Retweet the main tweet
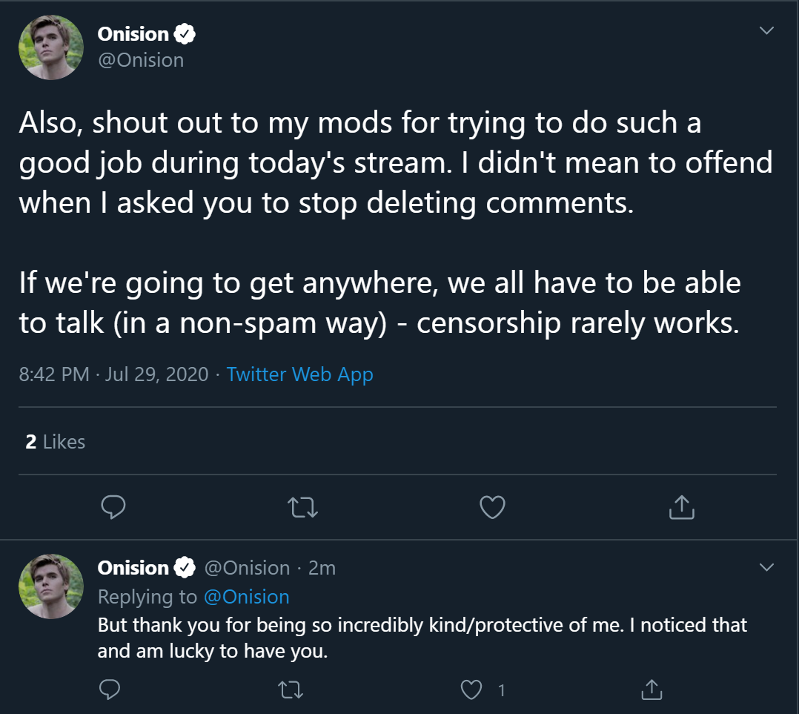This screenshot has height=714, width=799. (302, 508)
